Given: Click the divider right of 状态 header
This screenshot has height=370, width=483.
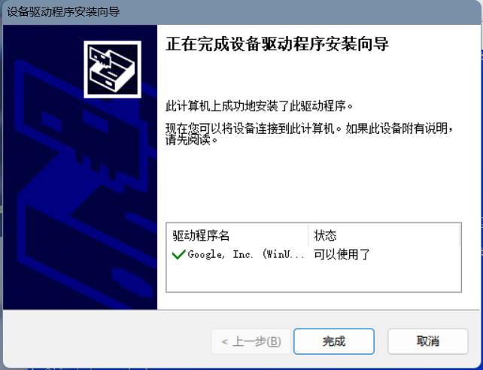Looking at the screenshot, I should (x=460, y=236).
